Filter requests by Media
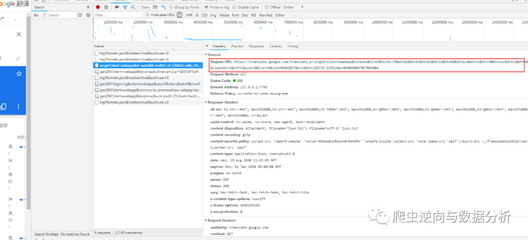The image size is (528, 240). [x=224, y=15]
